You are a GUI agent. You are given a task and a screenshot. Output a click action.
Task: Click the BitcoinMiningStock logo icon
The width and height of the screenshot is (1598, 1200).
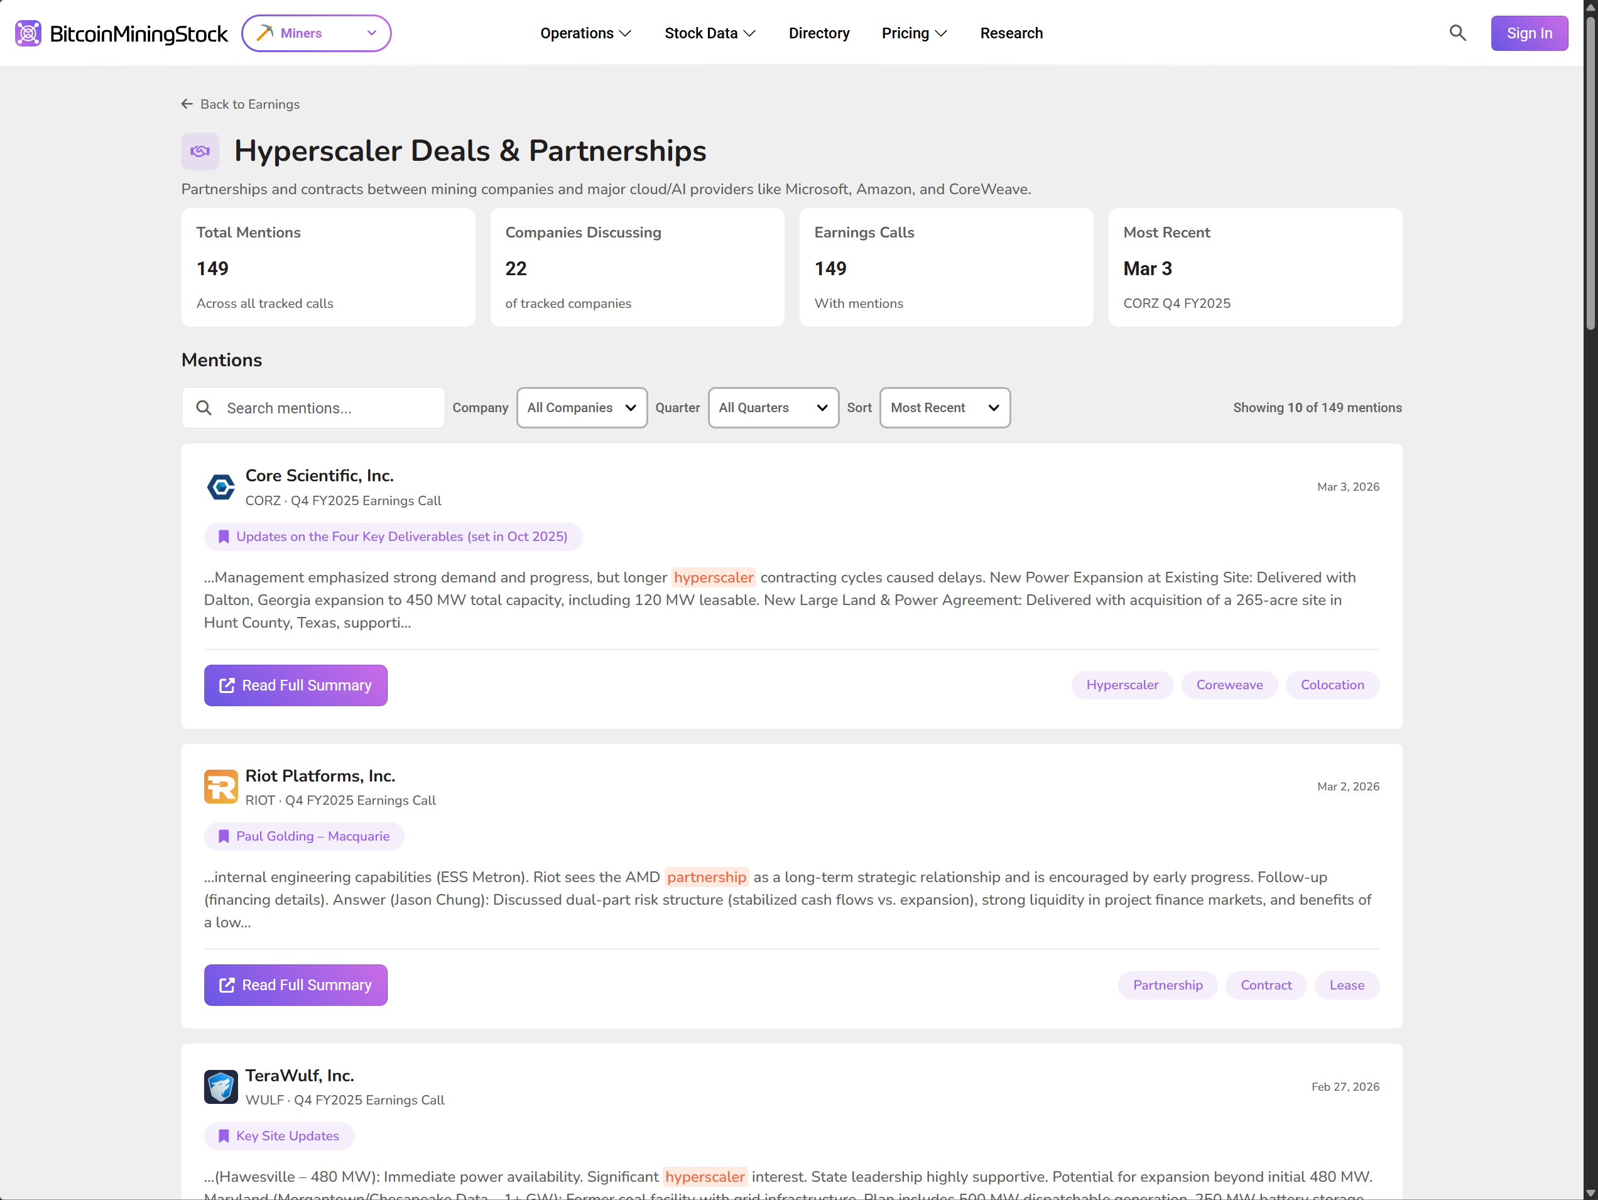(x=28, y=33)
